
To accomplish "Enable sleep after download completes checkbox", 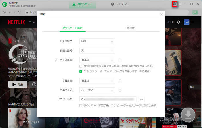I will click(x=81, y=106).
